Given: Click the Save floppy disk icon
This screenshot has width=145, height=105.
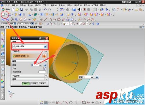Looking at the screenshot, I should [x=21, y=10].
